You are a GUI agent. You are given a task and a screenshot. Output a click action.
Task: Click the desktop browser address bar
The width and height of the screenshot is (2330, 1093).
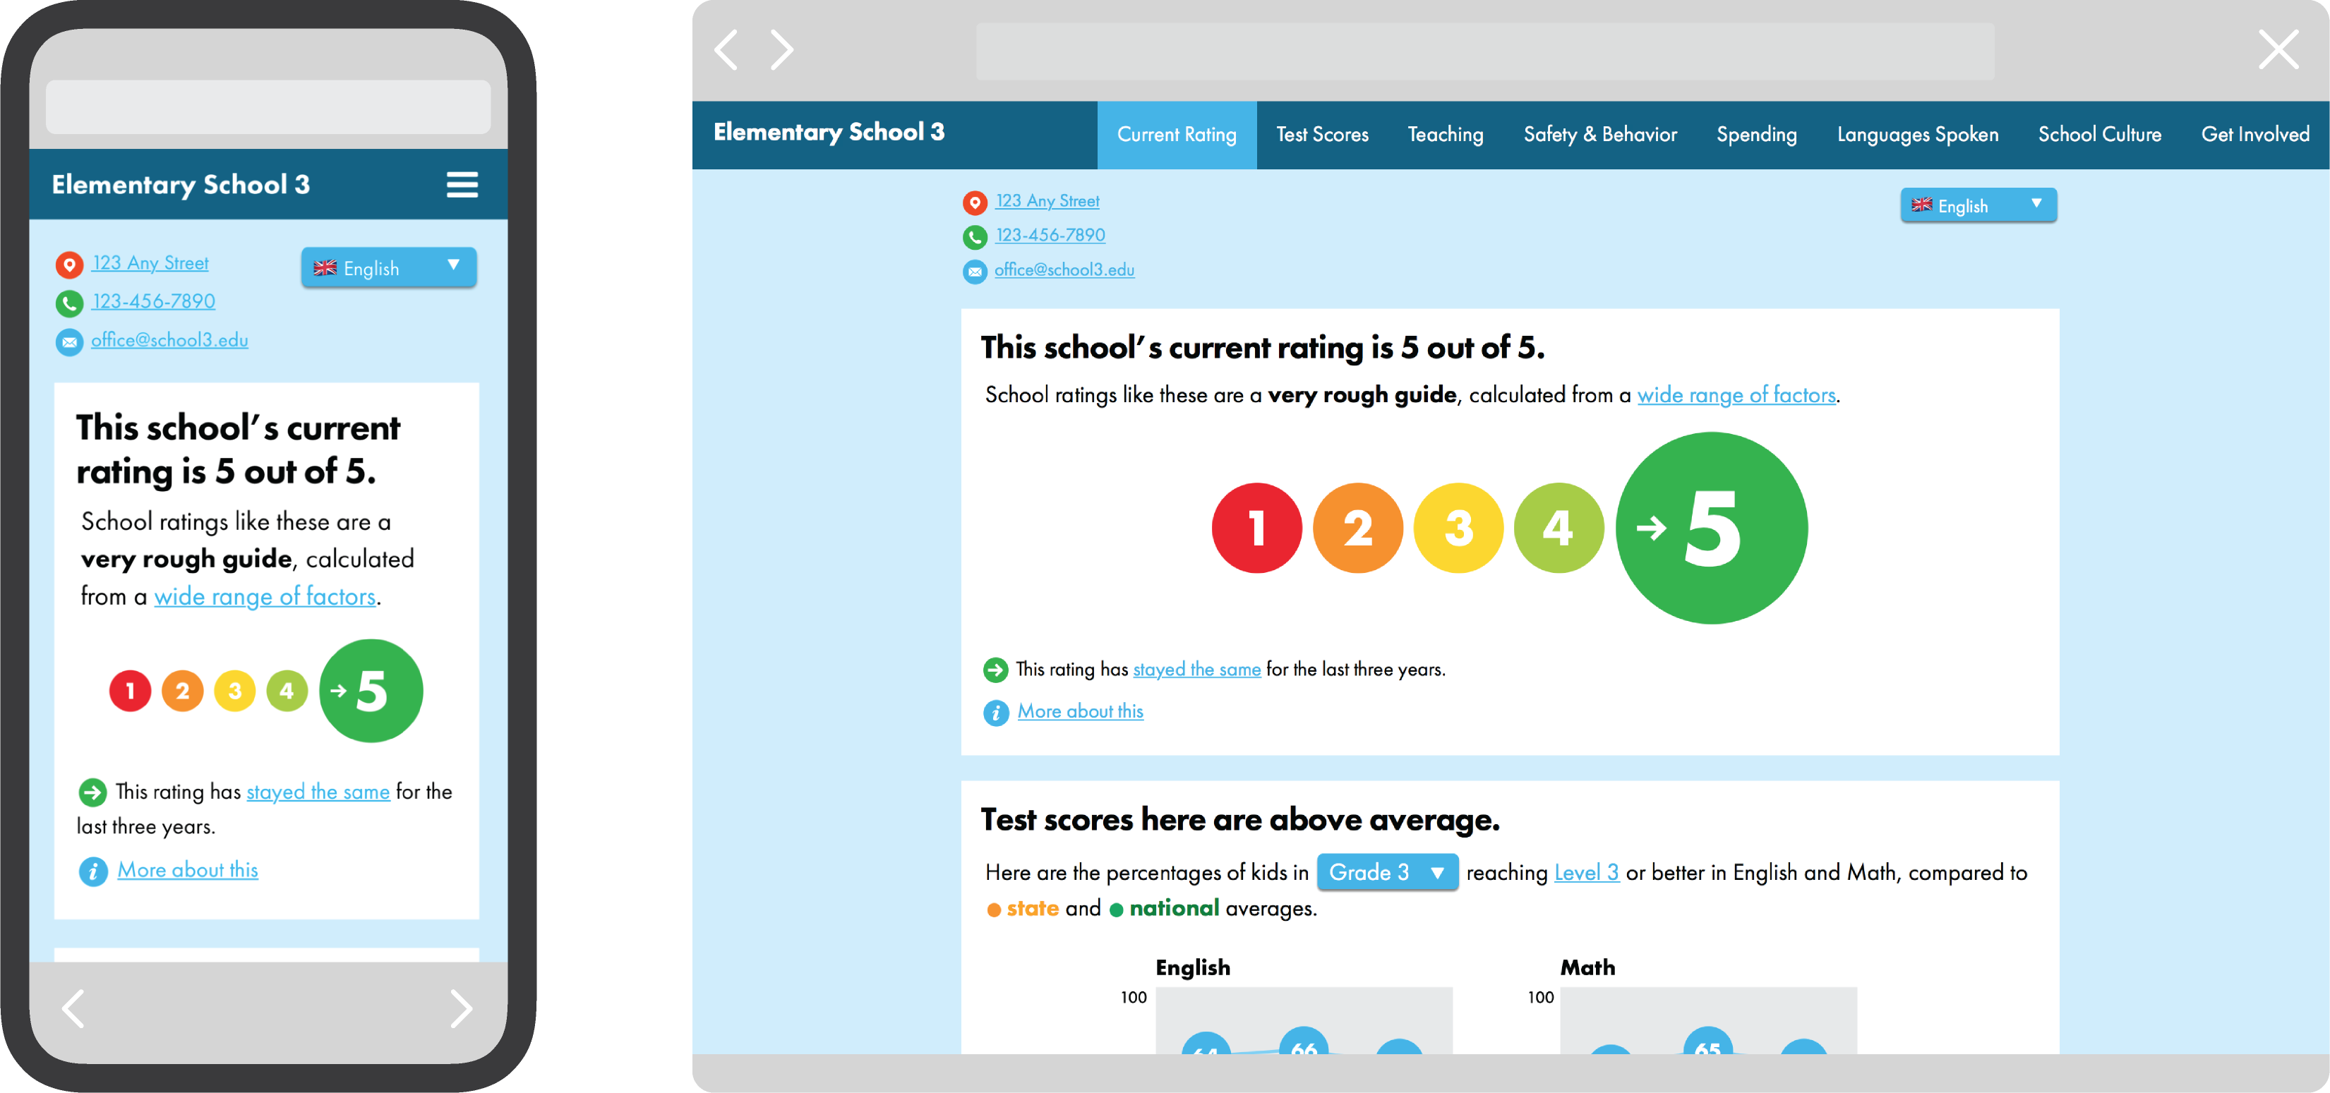[1484, 52]
